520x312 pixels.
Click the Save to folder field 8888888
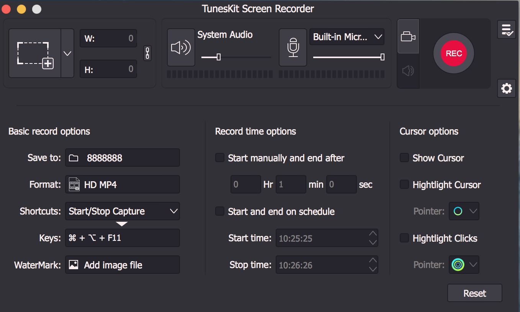123,158
